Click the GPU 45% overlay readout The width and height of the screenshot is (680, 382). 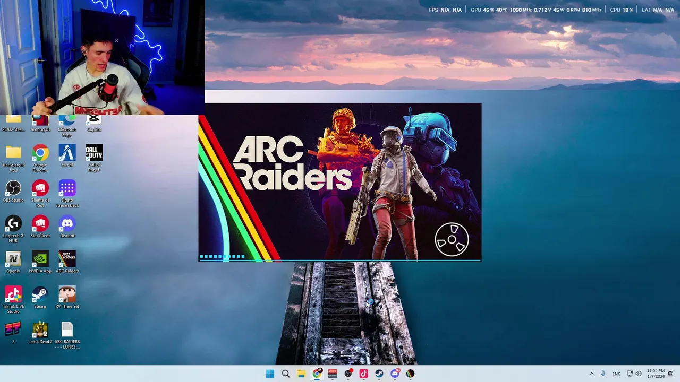point(536,10)
